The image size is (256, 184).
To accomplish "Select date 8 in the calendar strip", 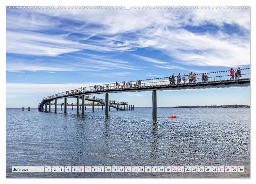I will (x=95, y=169).
